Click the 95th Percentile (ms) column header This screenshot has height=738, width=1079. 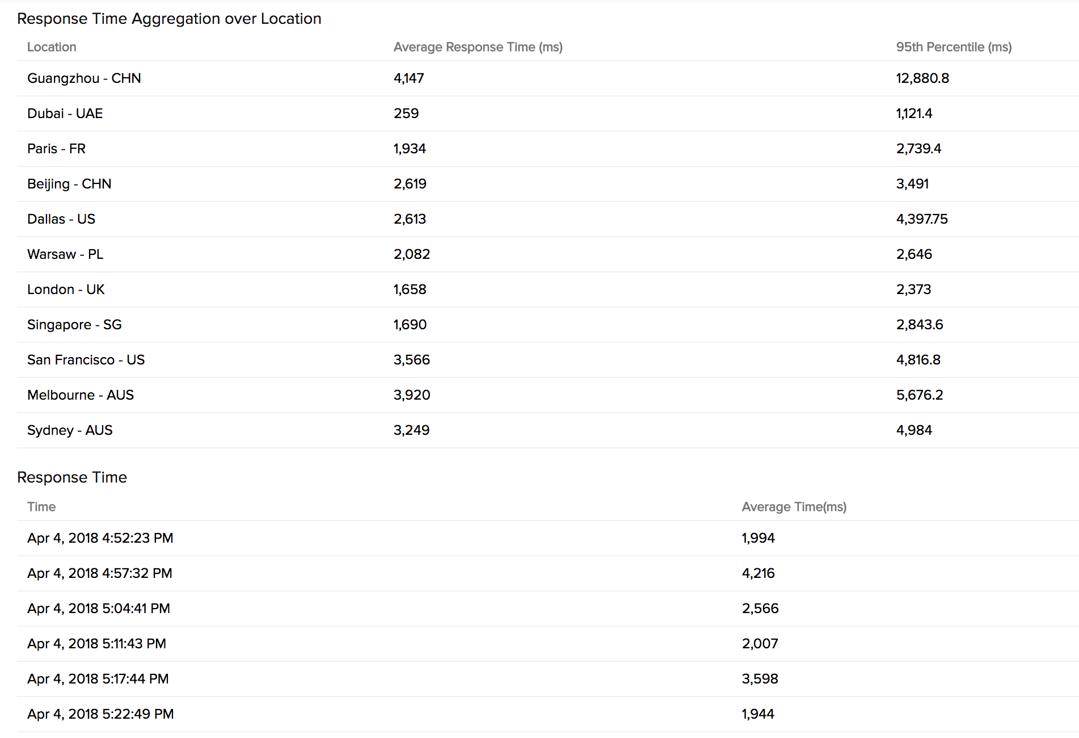[954, 47]
